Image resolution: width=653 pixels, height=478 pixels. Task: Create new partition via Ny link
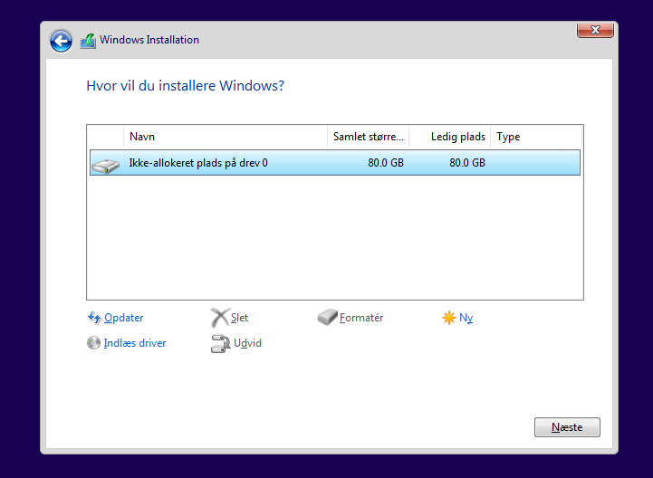[466, 318]
